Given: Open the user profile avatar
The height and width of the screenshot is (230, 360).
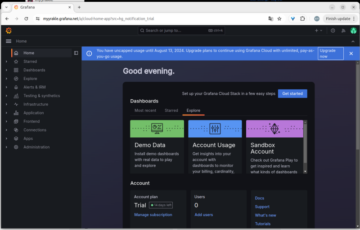Looking at the screenshot, I should pos(353,31).
